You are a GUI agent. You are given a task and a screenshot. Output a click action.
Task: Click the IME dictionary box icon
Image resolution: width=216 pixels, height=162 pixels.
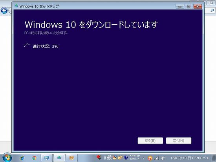click(120, 157)
